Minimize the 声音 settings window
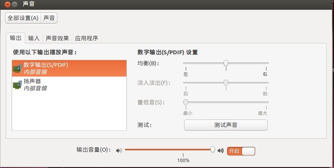Viewport: 334px width, 168px height. tap(14, 4)
